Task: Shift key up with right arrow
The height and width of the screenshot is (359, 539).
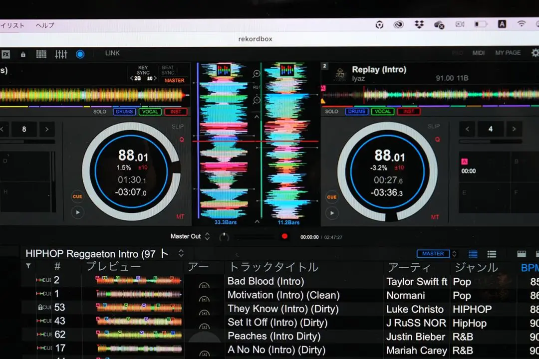Action: click(x=155, y=79)
